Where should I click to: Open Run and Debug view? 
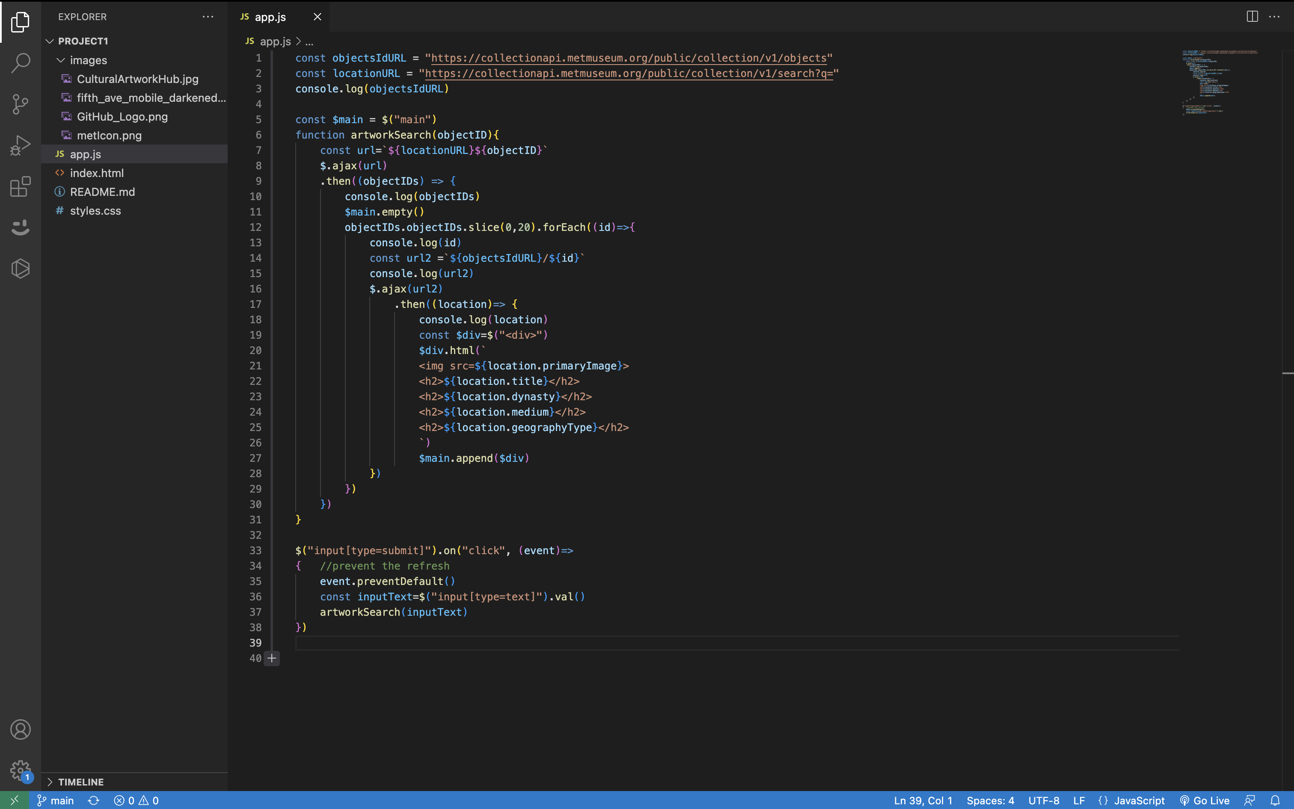(21, 145)
